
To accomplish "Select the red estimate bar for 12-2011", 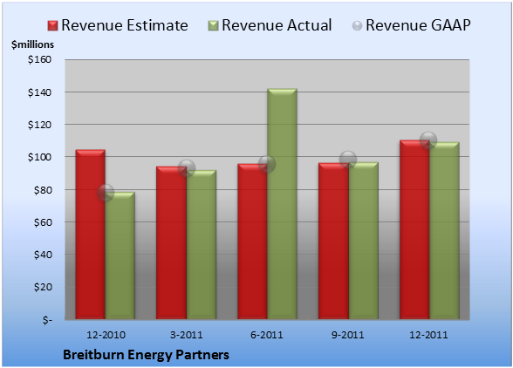I will 414,229.
